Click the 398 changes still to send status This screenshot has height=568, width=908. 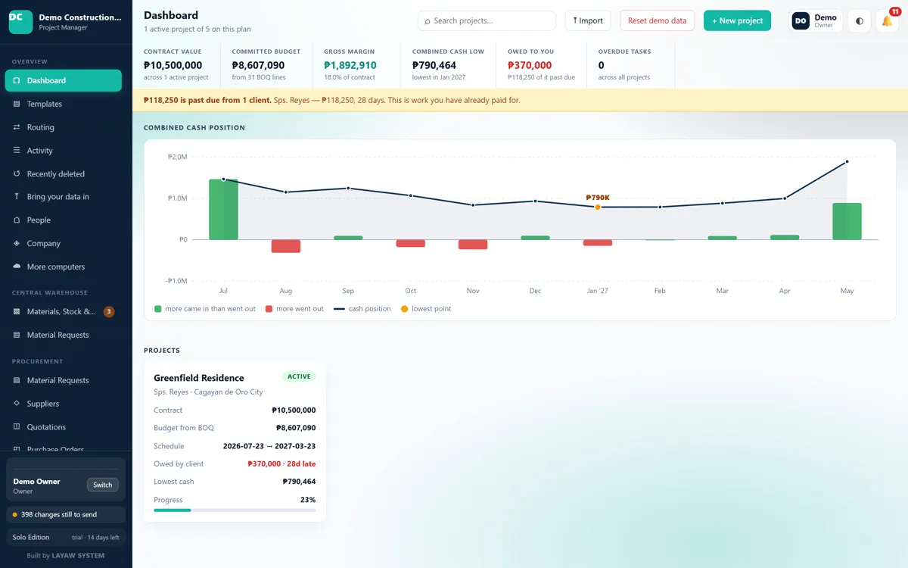(66, 514)
